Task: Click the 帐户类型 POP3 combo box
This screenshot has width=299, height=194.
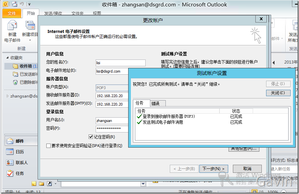Action: [x=112, y=88]
